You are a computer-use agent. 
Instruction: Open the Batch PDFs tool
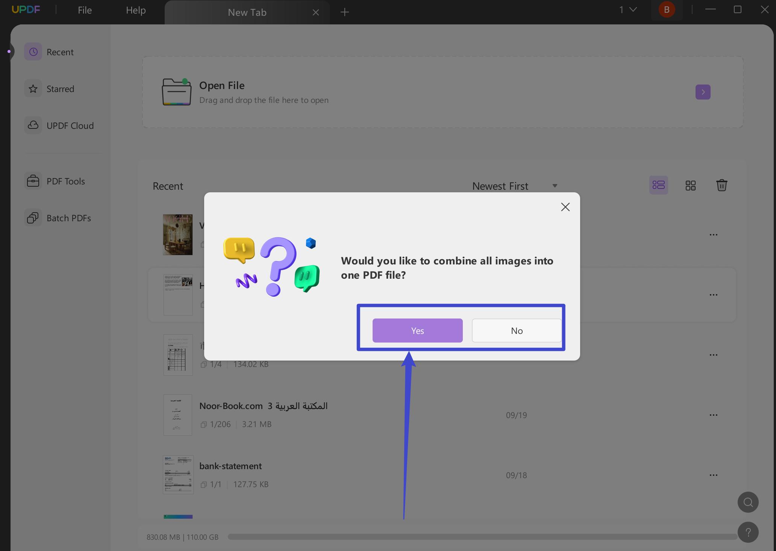point(69,218)
